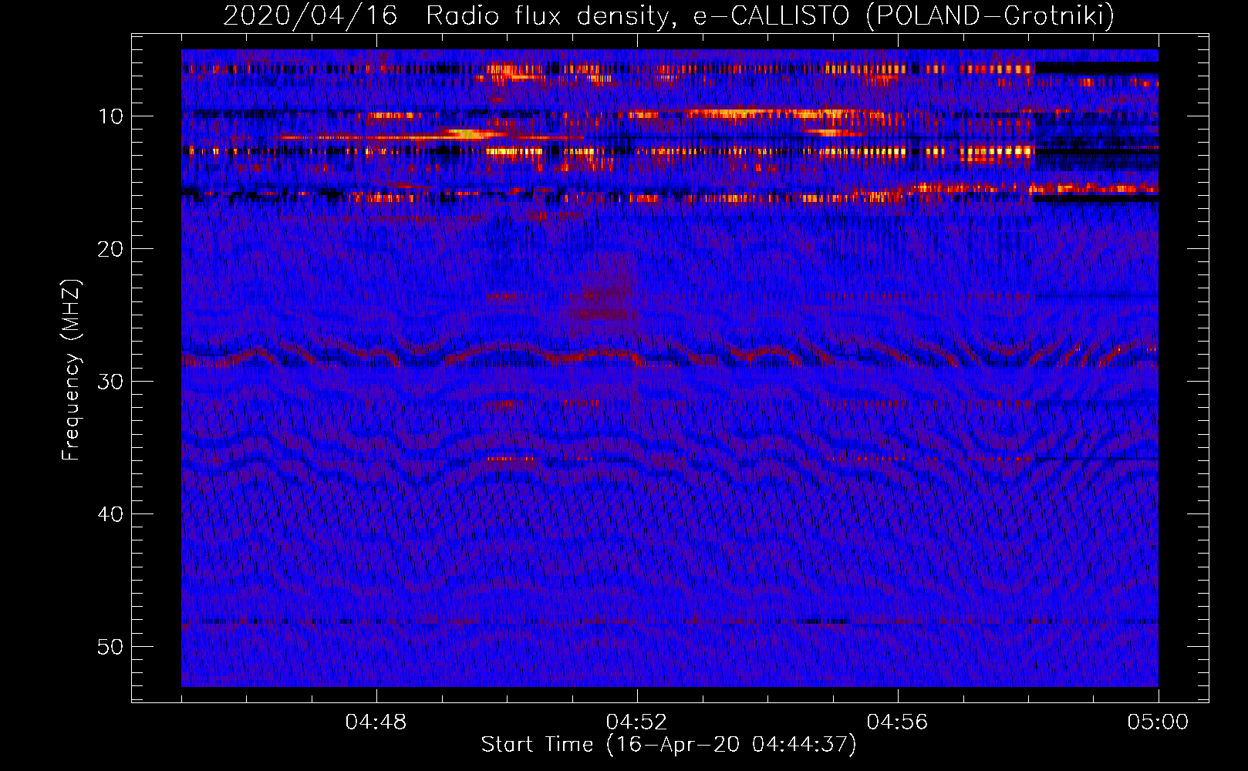Click the '50' frequency tick label
The width and height of the screenshot is (1248, 771).
[111, 647]
